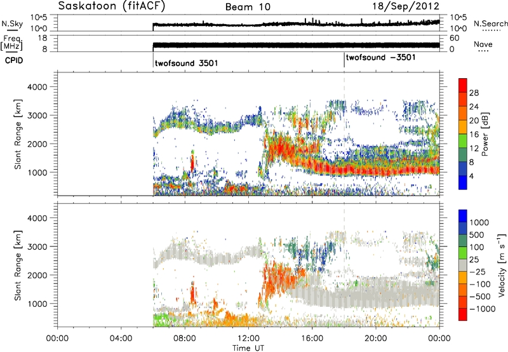Click the CPID change tick at 06:00
This screenshot has height=352, width=508.
click(x=153, y=60)
